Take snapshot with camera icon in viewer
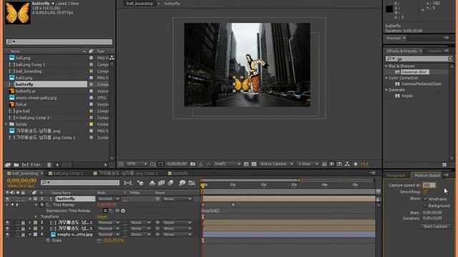This screenshot has height=257, width=458. [x=193, y=164]
